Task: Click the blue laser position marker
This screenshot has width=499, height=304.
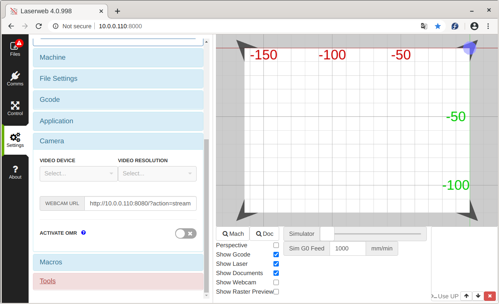Action: click(469, 48)
